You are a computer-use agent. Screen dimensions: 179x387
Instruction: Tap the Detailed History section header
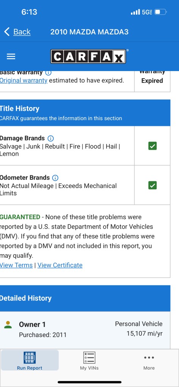[85, 299]
